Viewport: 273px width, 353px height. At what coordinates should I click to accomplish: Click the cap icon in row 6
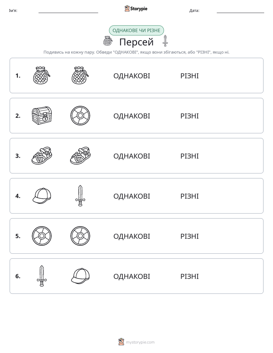(80, 276)
